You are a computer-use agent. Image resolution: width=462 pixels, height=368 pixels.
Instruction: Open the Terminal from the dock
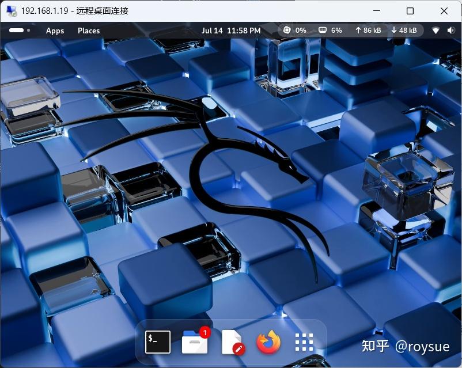click(x=158, y=342)
